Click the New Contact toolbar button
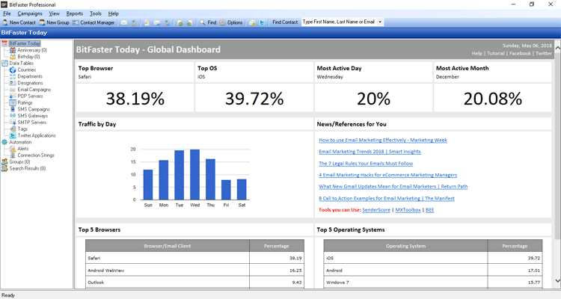 [x=19, y=22]
